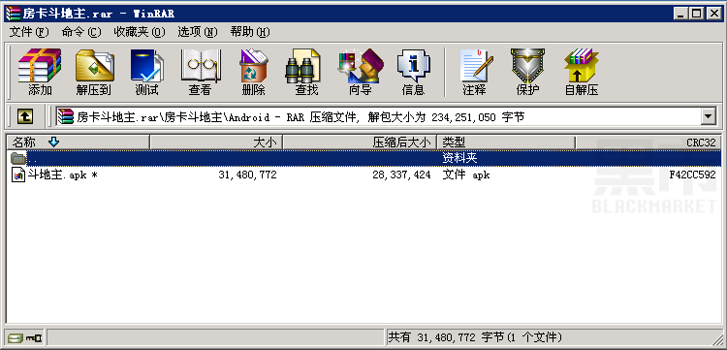This screenshot has height=350, width=727.
Task: Click the 删除 (Delete) recycle icon
Action: pos(254,72)
